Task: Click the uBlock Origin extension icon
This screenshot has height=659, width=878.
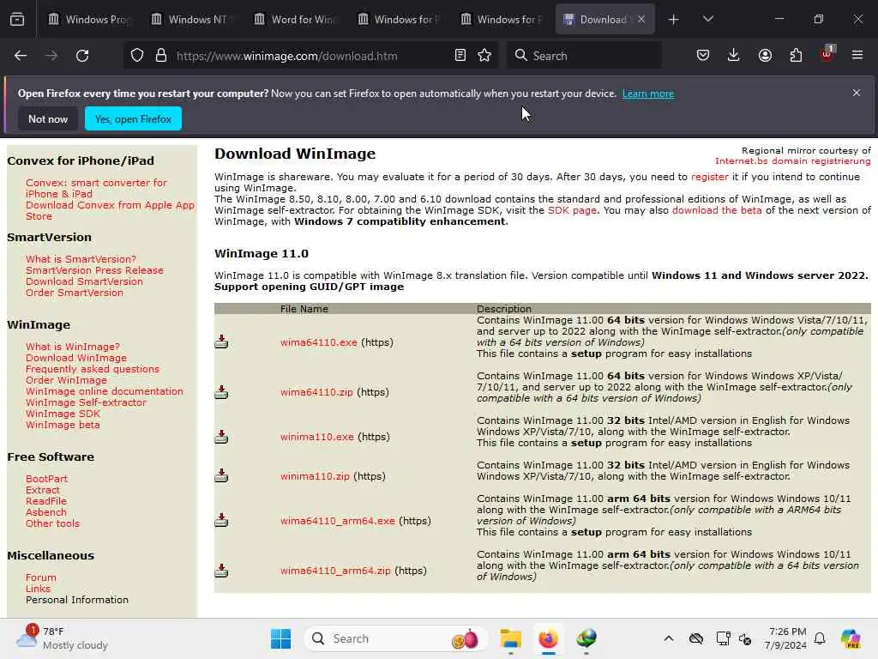Action: tap(827, 54)
